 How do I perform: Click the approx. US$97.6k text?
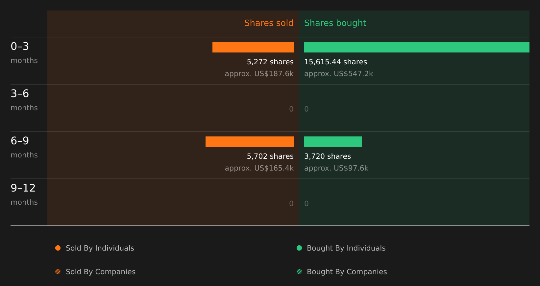pyautogui.click(x=336, y=168)
